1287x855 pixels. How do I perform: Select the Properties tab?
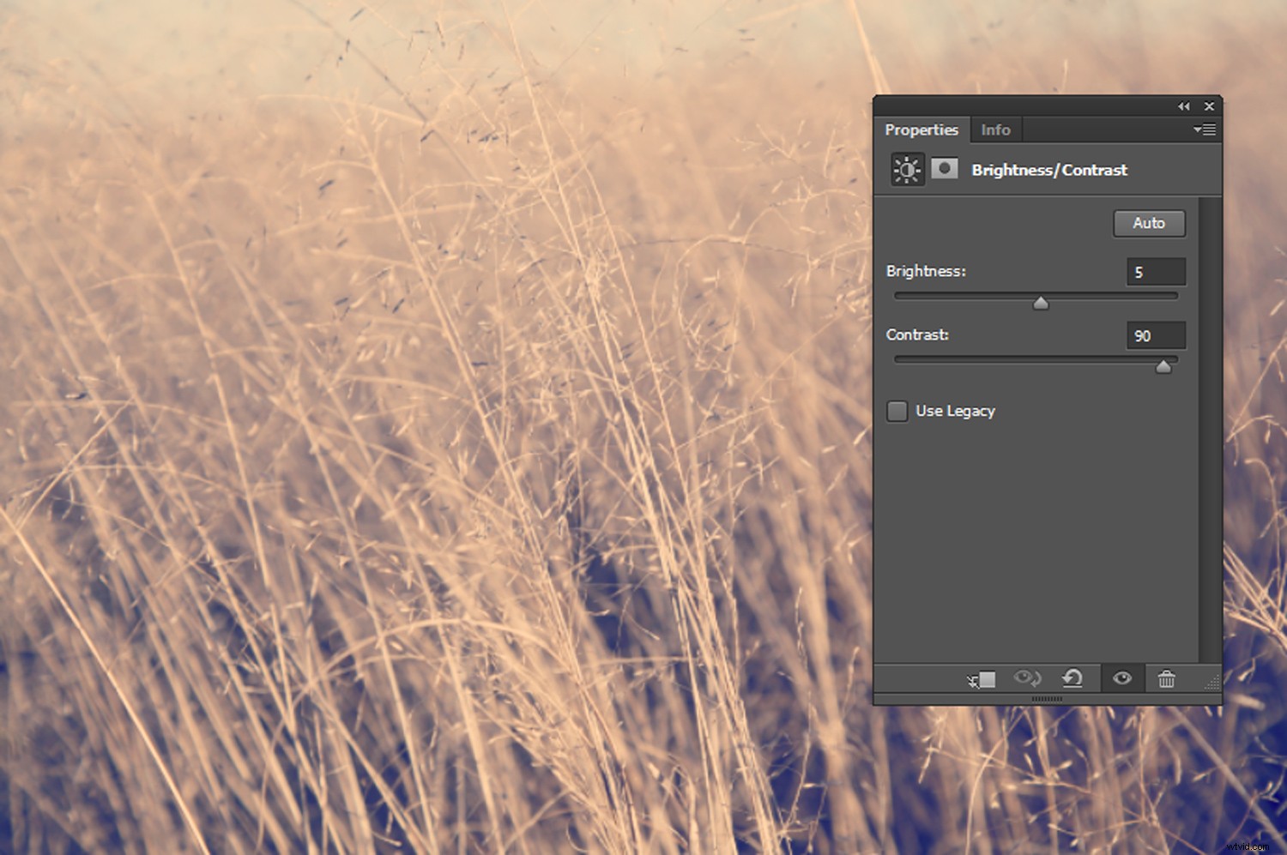click(x=921, y=129)
